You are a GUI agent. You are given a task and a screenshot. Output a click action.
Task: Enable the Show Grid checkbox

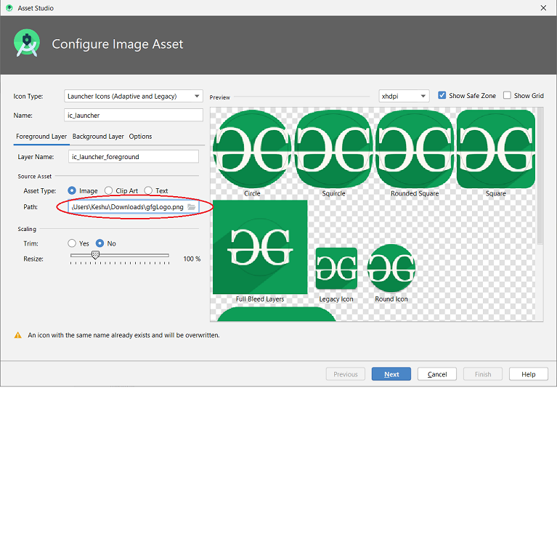507,95
